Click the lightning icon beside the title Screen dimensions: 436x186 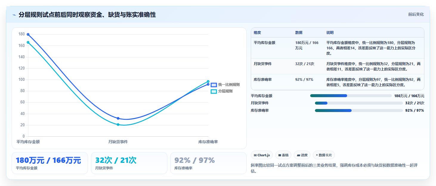(x=14, y=15)
